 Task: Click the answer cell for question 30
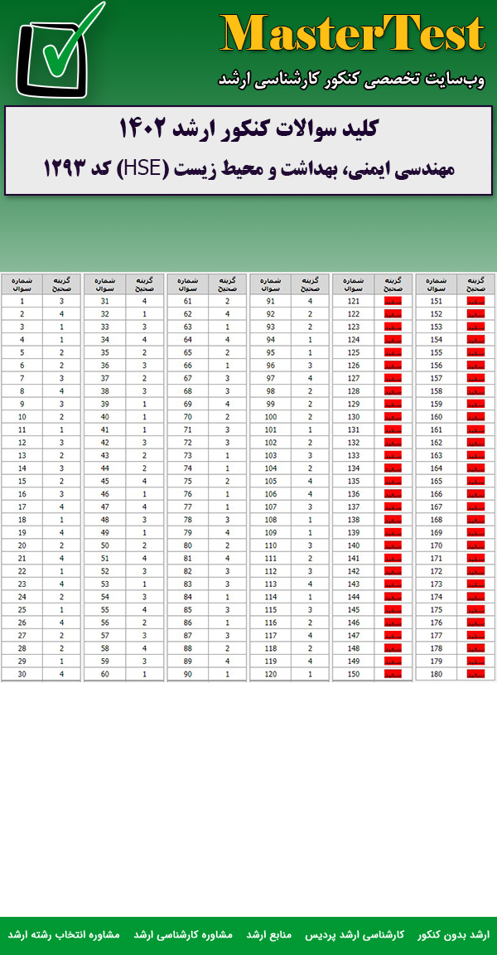pyautogui.click(x=61, y=674)
